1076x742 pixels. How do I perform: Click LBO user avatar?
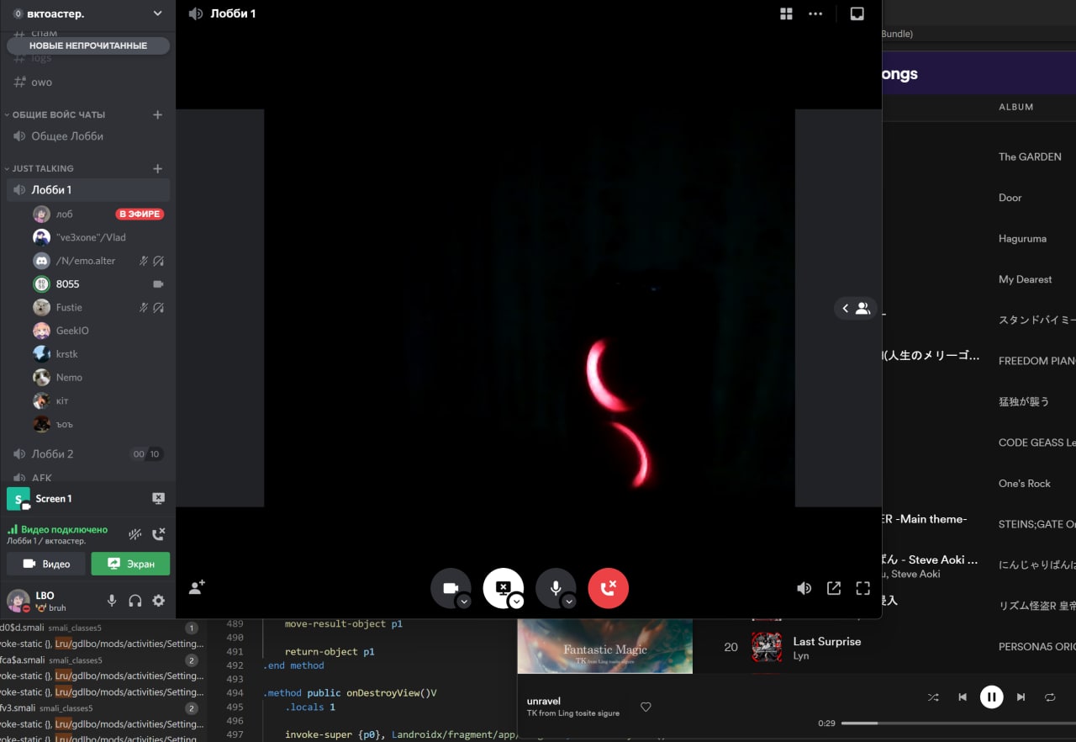tap(18, 601)
